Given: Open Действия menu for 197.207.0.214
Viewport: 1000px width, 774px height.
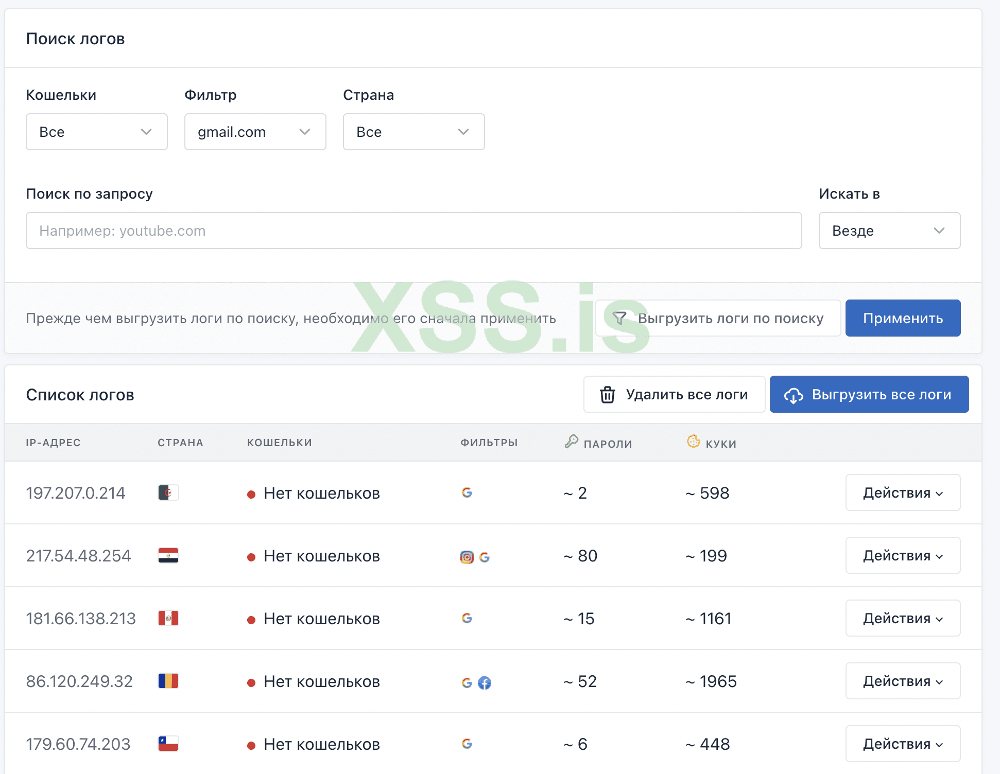Looking at the screenshot, I should (x=903, y=492).
